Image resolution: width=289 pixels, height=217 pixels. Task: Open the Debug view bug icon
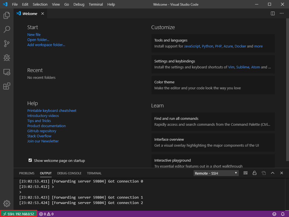coord(7,58)
